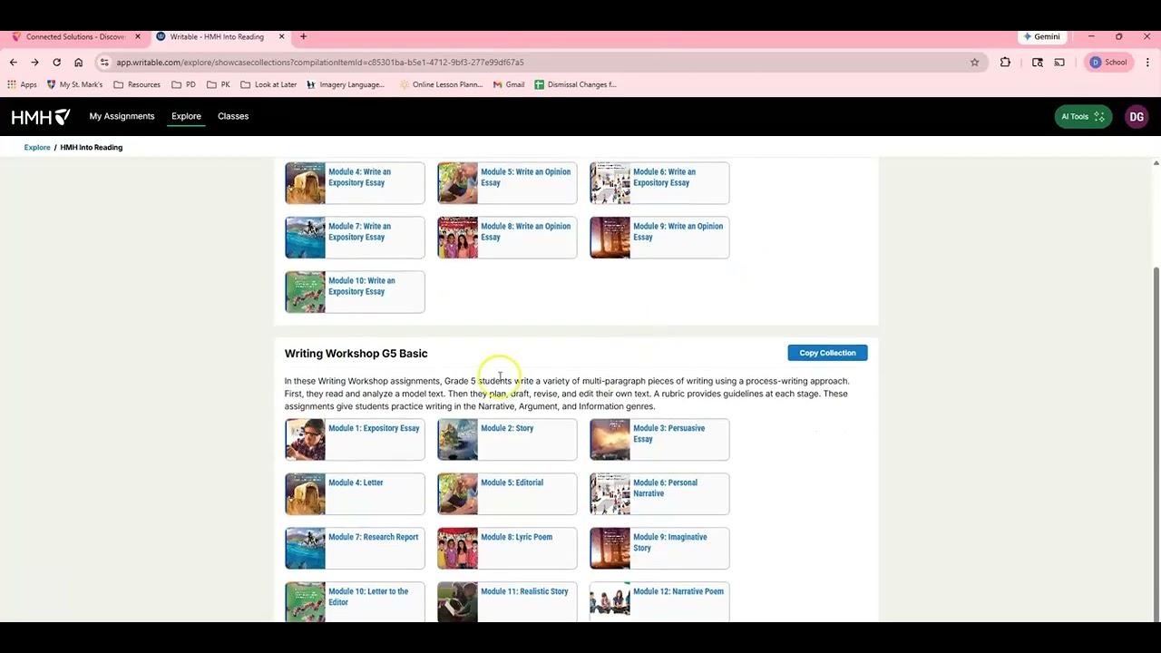Viewport: 1161px width, 653px height.
Task: Click the address bar URL
Action: [x=320, y=63]
